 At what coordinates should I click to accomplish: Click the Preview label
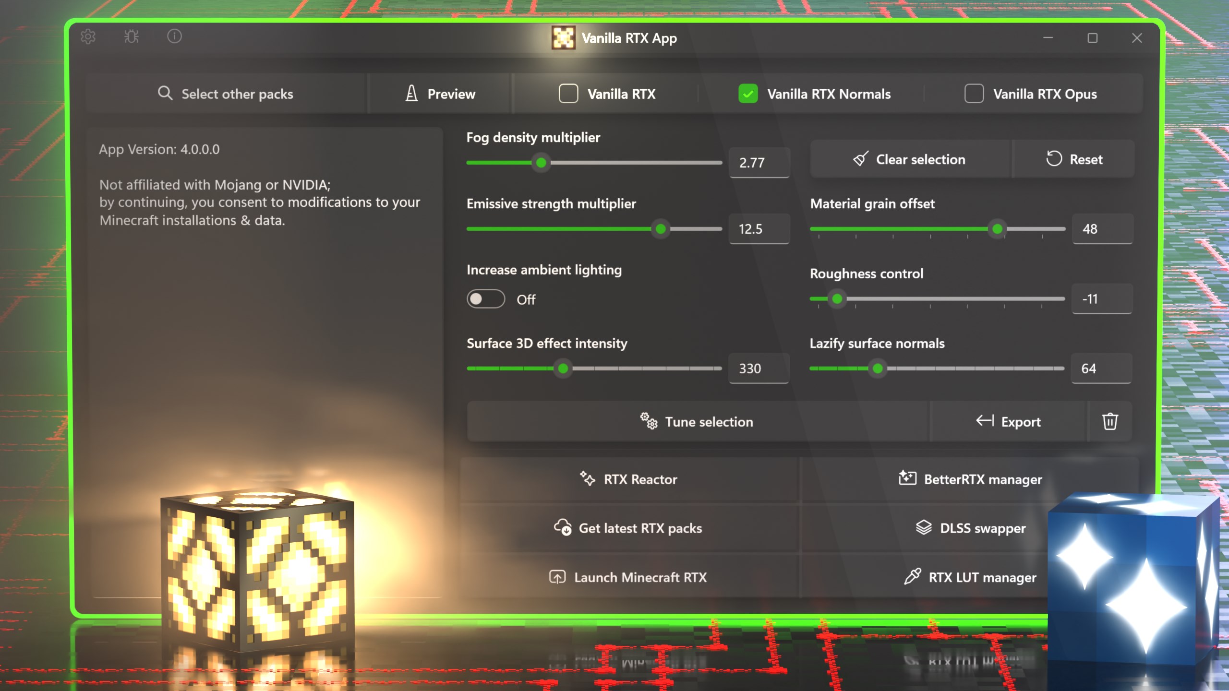point(451,94)
